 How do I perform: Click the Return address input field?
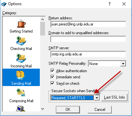point(88,24)
